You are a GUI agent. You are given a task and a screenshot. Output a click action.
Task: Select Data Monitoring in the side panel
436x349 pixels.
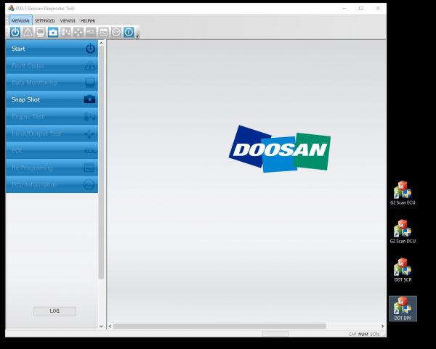(x=52, y=83)
